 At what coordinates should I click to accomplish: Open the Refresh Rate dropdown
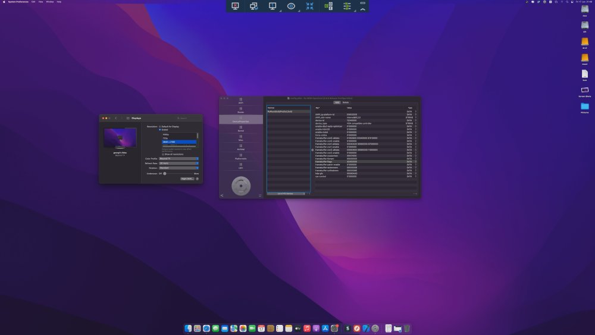coord(178,163)
